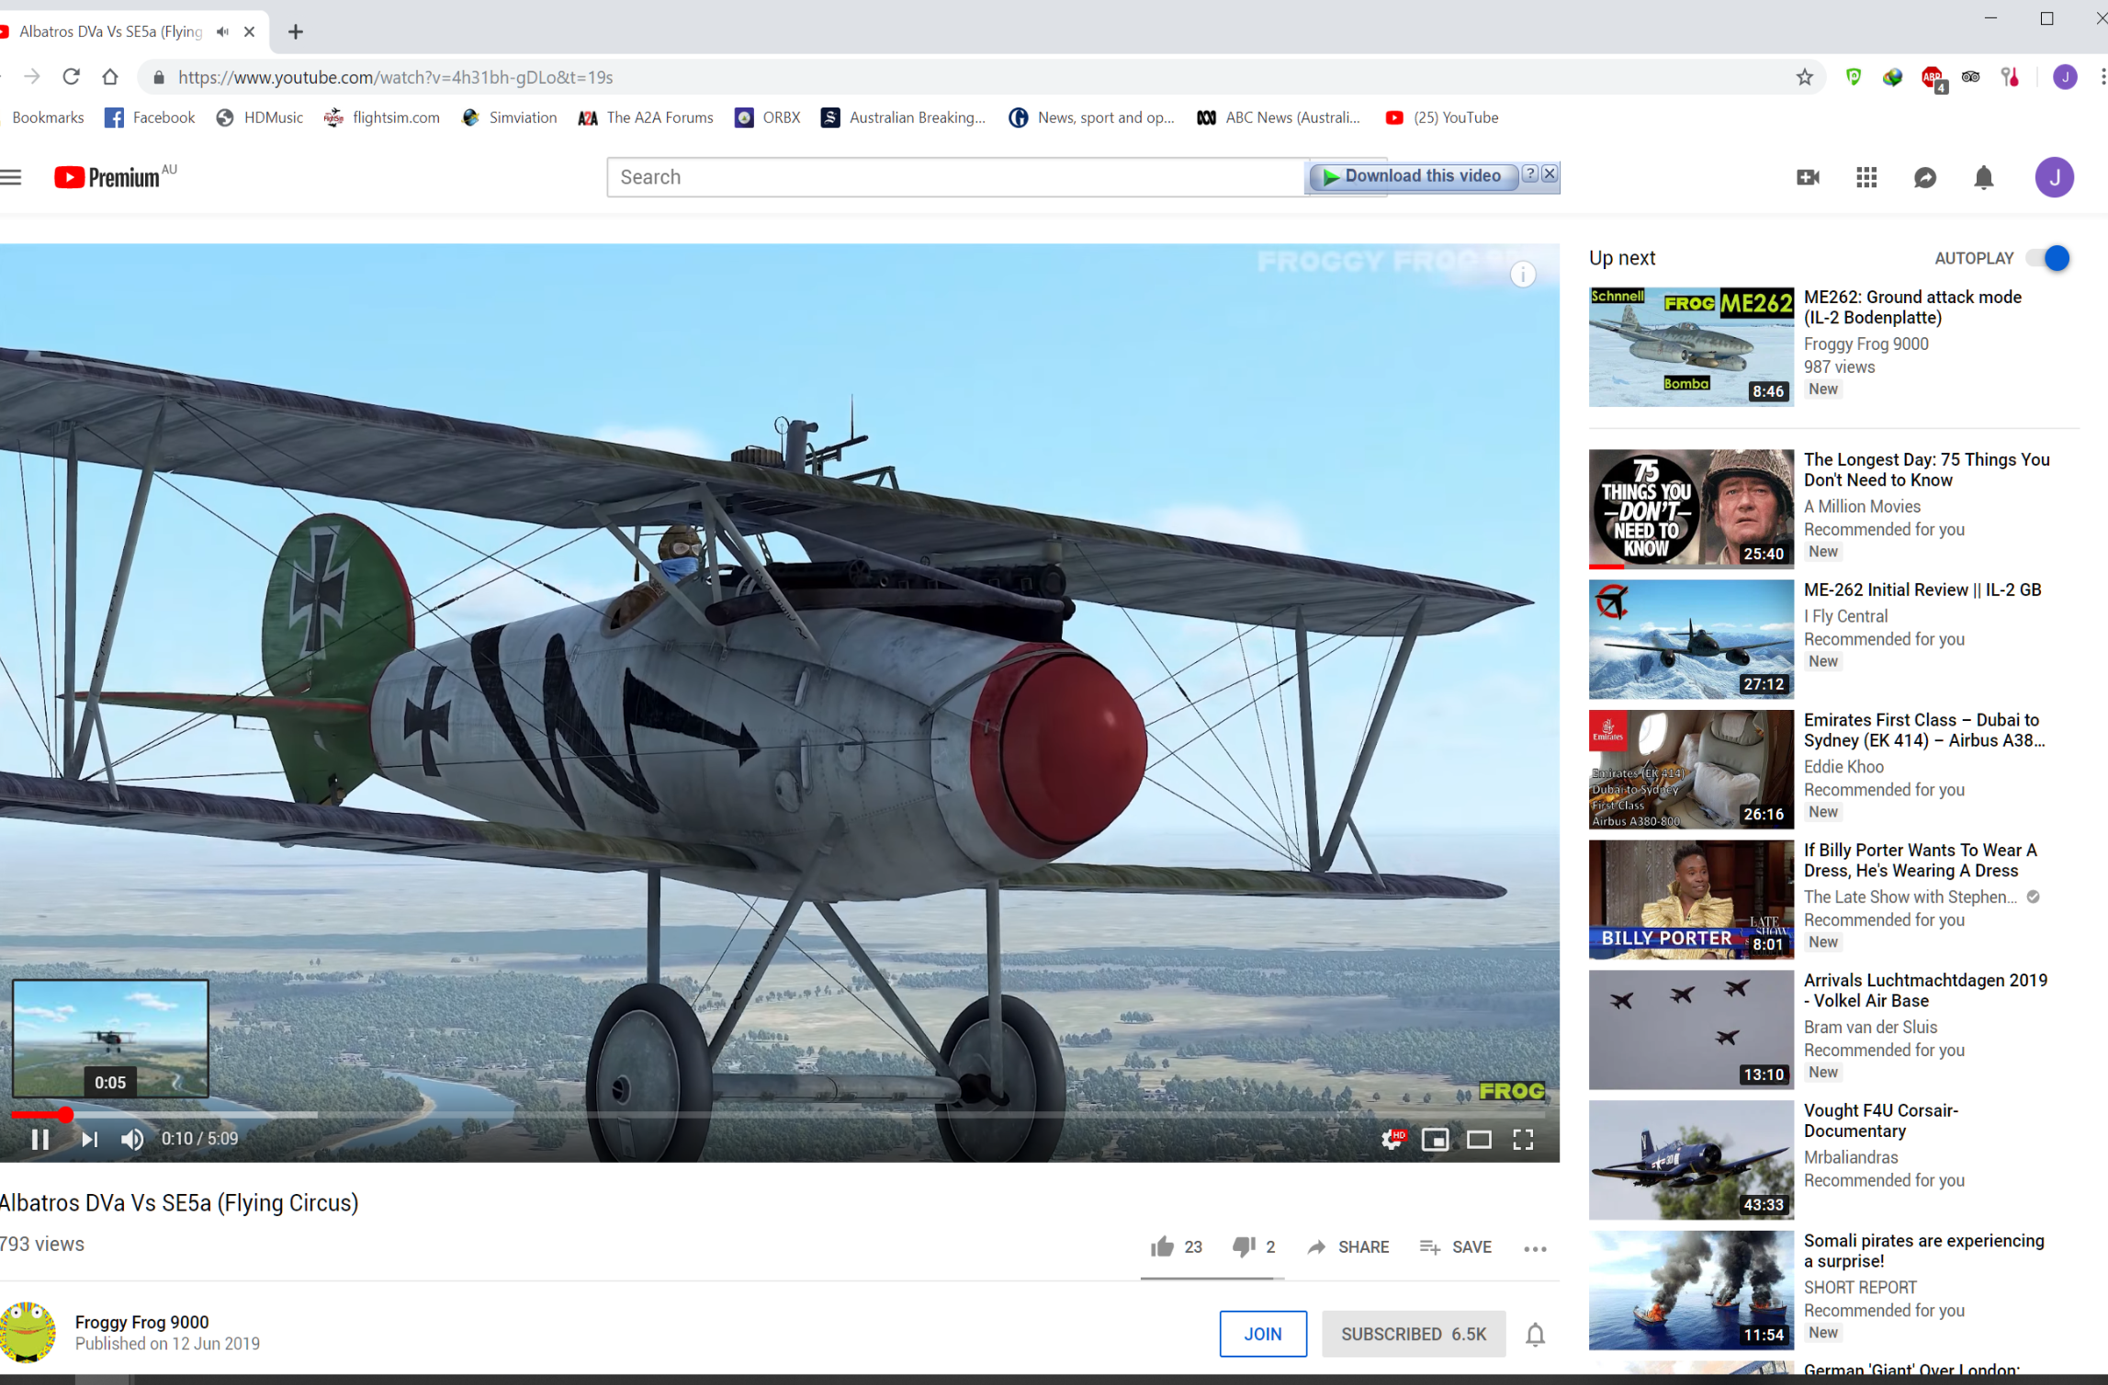The height and width of the screenshot is (1385, 2108).
Task: Bookmark this page with star icon
Action: 1804,77
